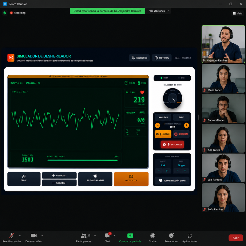Screen dimensions: 246x246
Task: Click the red Recording indicator
Action: pos(18,13)
